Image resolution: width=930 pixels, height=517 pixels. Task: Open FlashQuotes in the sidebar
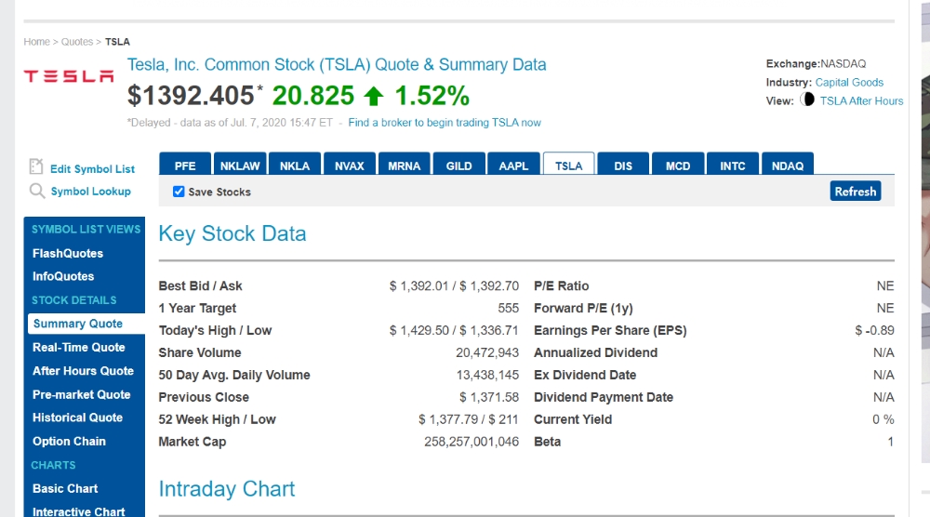coord(68,253)
